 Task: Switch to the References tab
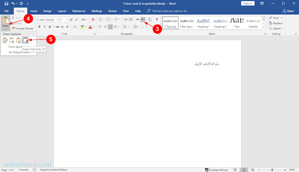(x=79, y=11)
